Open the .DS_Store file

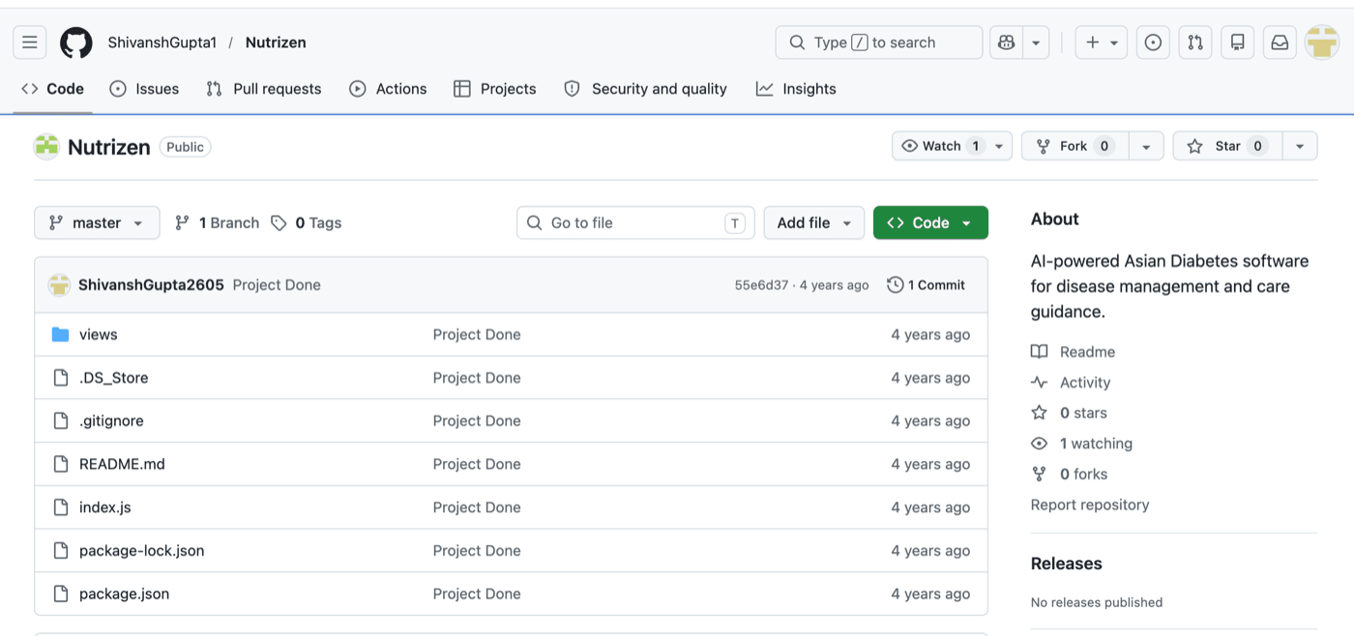pos(114,378)
